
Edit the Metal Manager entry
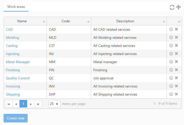pyautogui.click(x=171, y=62)
